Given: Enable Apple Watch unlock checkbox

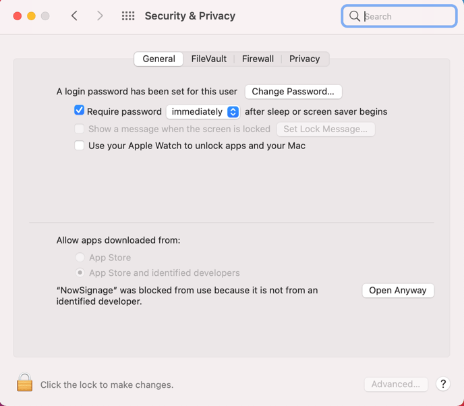Looking at the screenshot, I should (80, 146).
